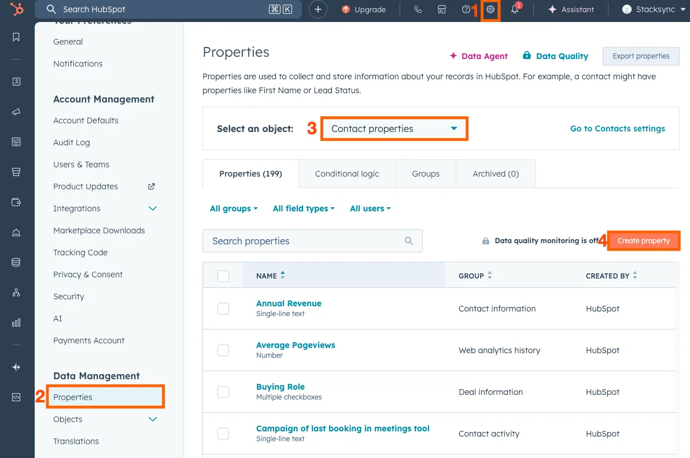690x458 pixels.
Task: Open the All users filter dropdown
Action: click(370, 208)
